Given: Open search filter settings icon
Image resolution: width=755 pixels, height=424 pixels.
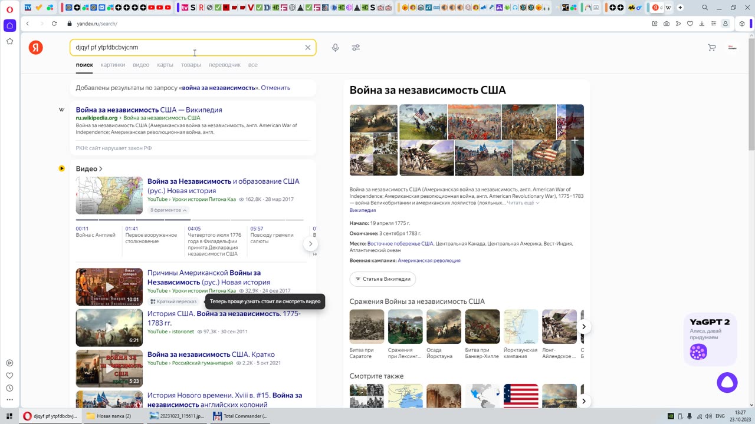Looking at the screenshot, I should pyautogui.click(x=356, y=48).
